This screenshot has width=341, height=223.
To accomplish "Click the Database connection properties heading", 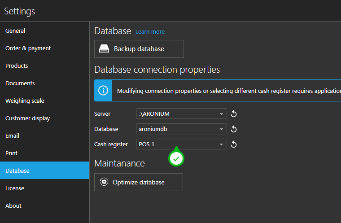I will 157,70.
